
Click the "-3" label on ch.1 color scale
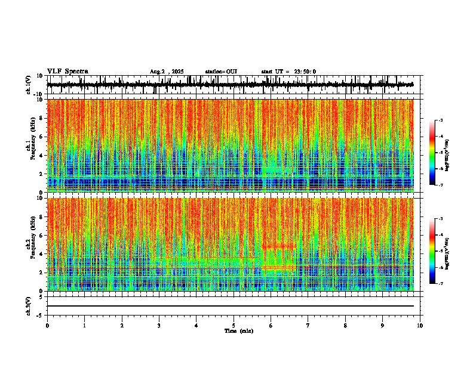coord(441,120)
